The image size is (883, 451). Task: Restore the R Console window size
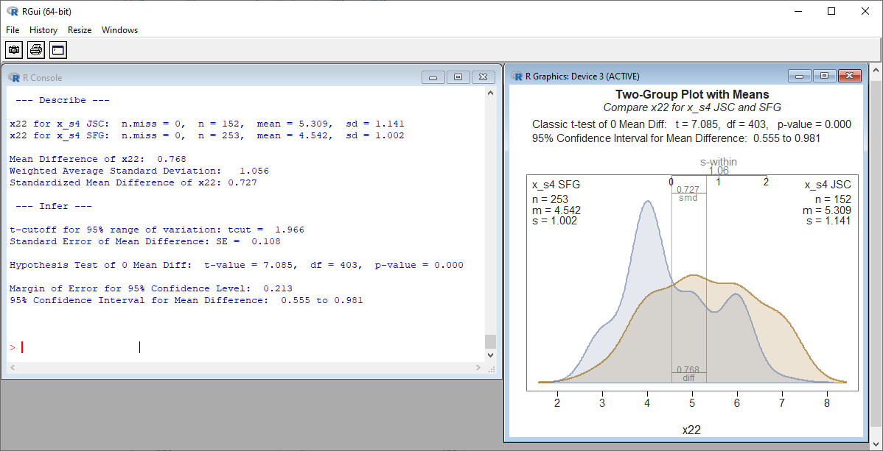458,77
